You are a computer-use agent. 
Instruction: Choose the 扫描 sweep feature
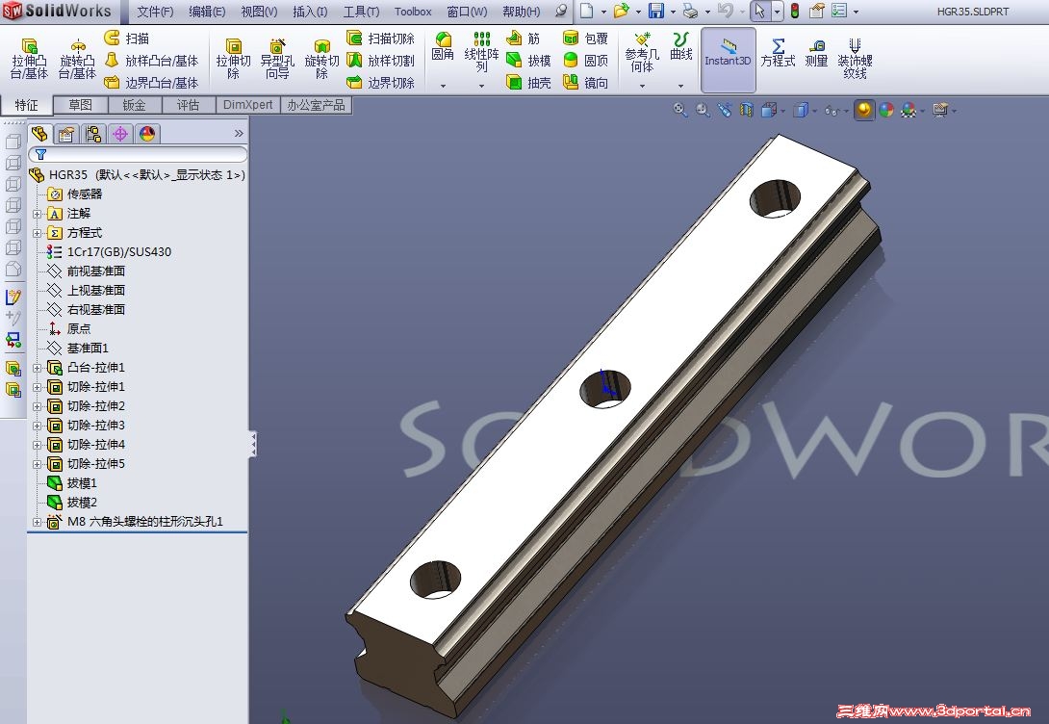[x=127, y=39]
